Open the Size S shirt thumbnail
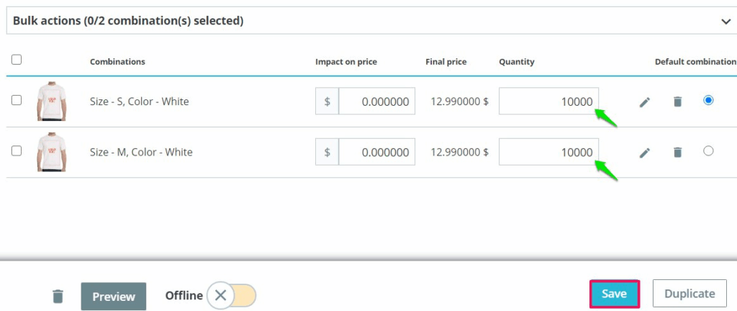737x311 pixels. 50,102
